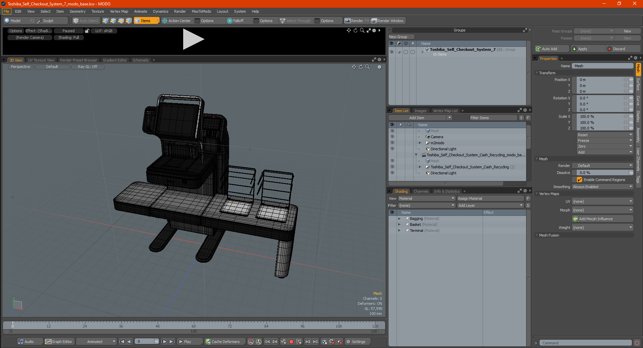Open the Vertex Map menu
The width and height of the screenshot is (643, 348).
click(x=119, y=11)
